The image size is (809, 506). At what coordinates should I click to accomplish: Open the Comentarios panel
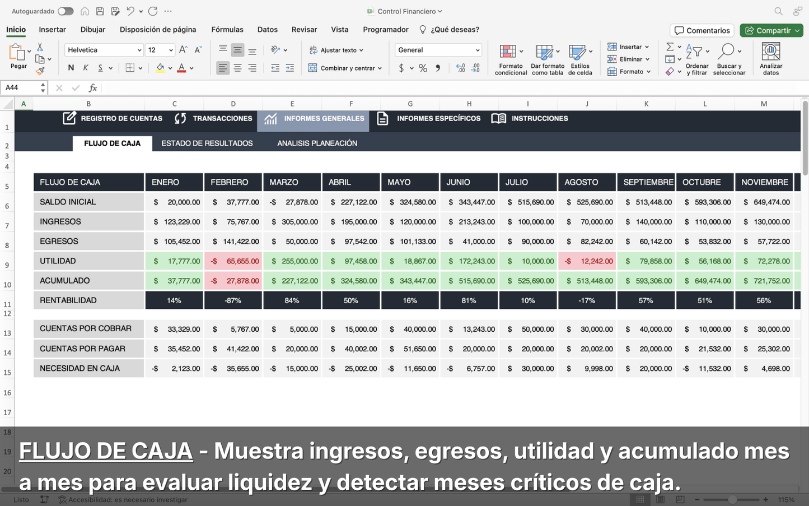pos(702,30)
